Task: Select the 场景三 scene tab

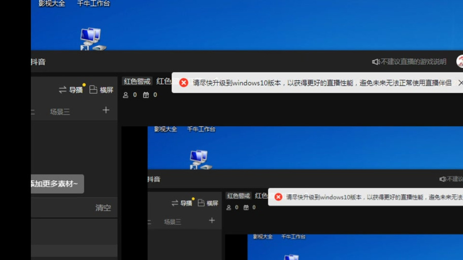Action: [x=60, y=112]
